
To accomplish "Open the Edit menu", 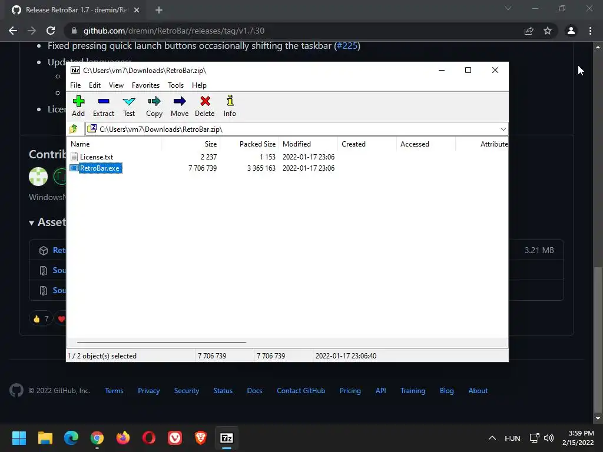I will (95, 85).
